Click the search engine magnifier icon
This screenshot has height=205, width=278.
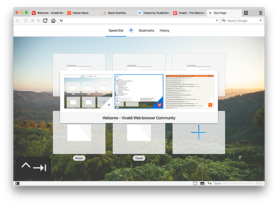224,20
